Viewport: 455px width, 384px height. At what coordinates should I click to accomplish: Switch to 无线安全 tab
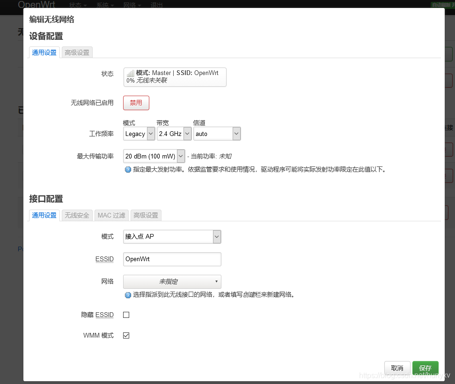coord(77,215)
